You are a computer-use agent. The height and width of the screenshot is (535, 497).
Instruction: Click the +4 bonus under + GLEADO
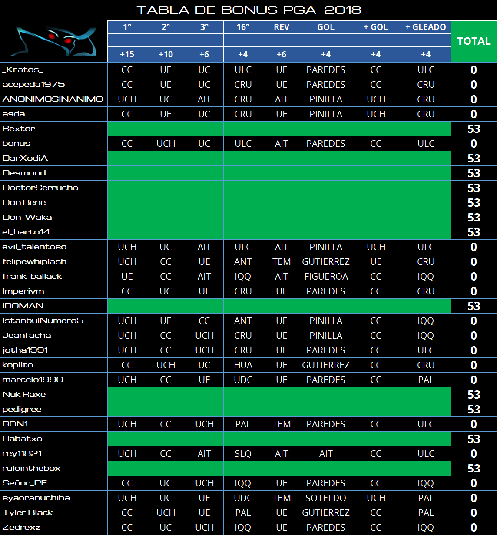click(426, 55)
